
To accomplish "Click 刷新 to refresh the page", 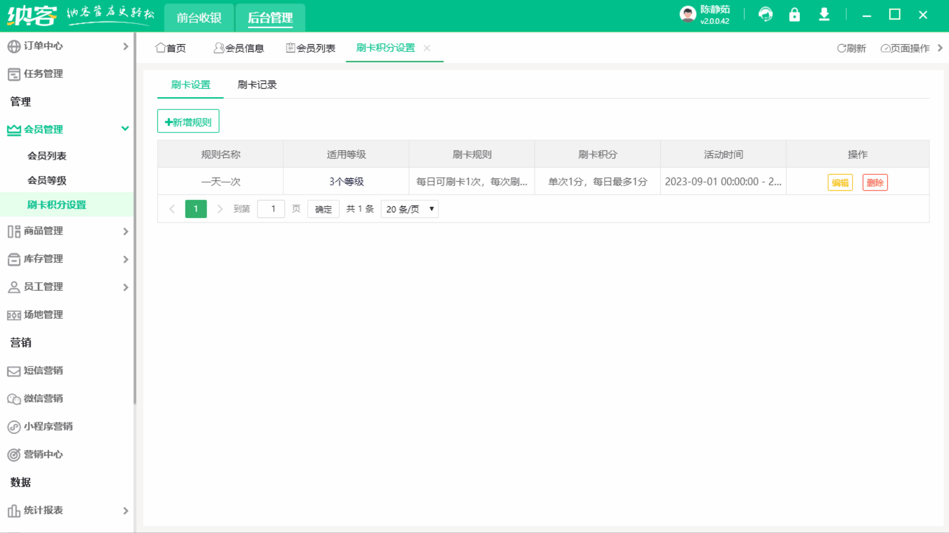I will click(x=851, y=48).
